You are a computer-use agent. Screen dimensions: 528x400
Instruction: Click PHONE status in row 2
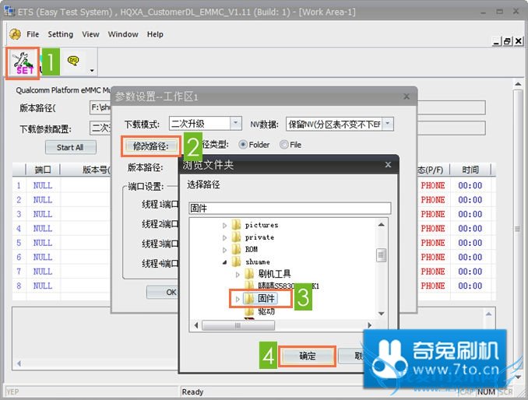[433, 200]
